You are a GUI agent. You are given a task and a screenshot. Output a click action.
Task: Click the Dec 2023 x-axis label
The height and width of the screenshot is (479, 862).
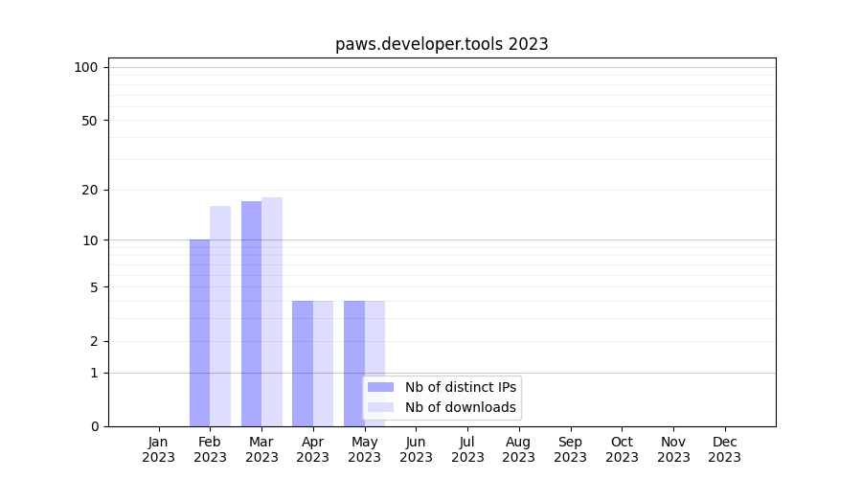(x=724, y=449)
